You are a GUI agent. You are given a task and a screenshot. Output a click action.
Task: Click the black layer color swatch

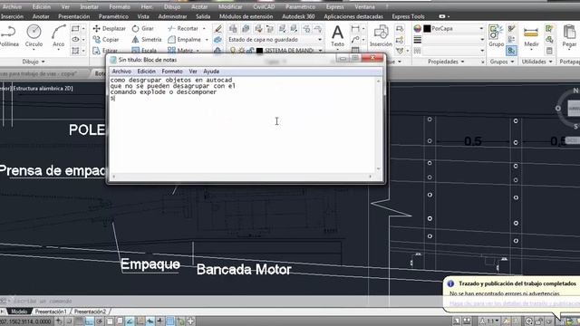(x=260, y=51)
